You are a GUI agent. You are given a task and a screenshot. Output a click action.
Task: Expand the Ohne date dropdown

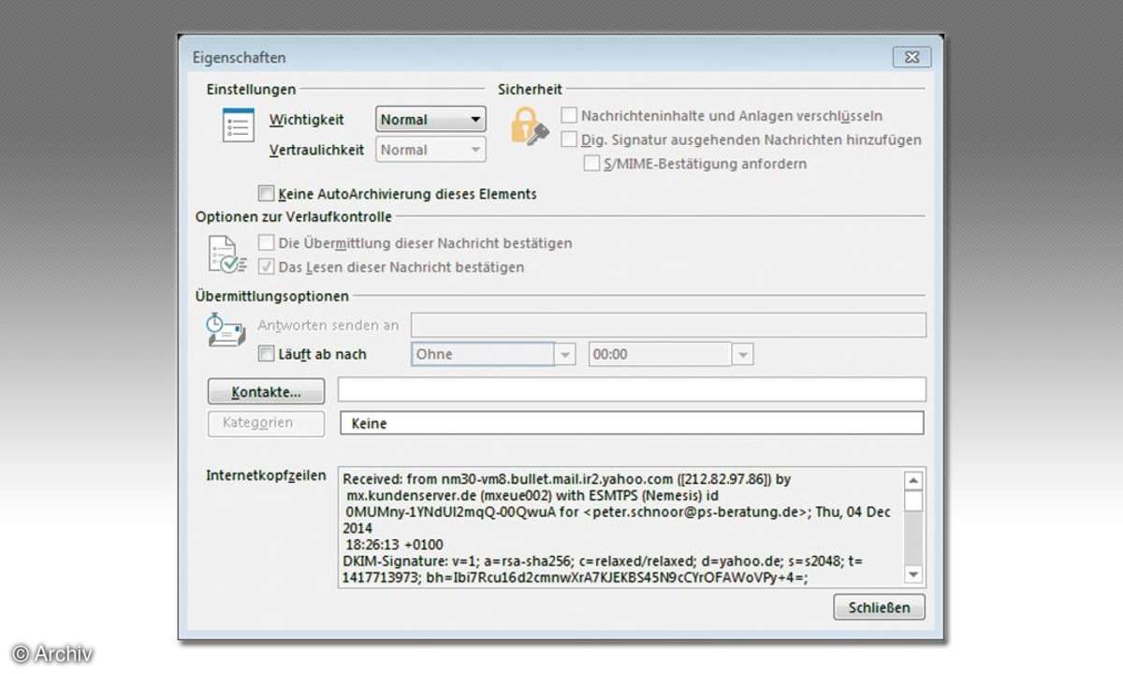564,355
